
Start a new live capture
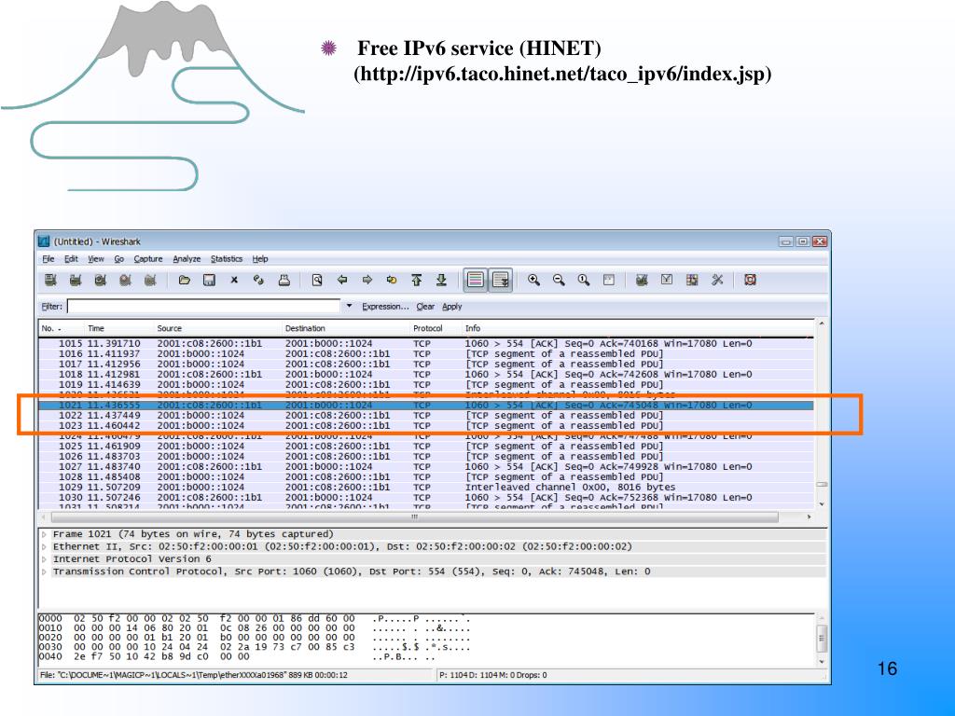101,280
